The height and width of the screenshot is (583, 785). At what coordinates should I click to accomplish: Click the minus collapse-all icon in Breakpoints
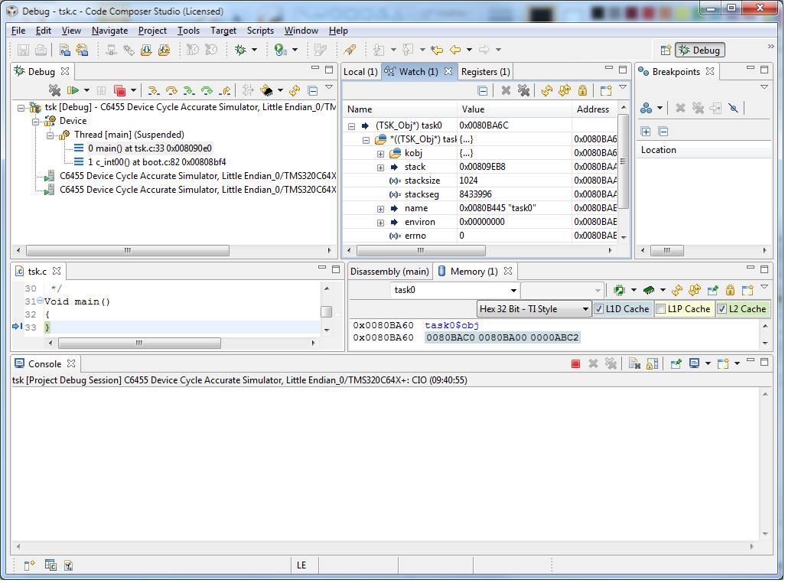coord(663,132)
